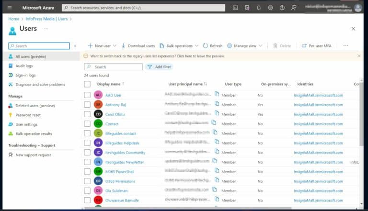Viewport: 368px width, 211px height.
Task: Open the Help question mark icon
Action: pos(282,8)
